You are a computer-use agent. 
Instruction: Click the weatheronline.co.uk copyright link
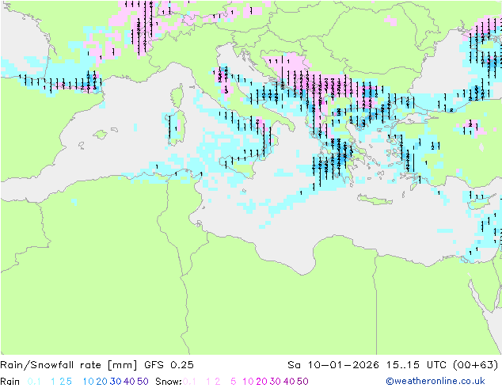tap(435, 381)
